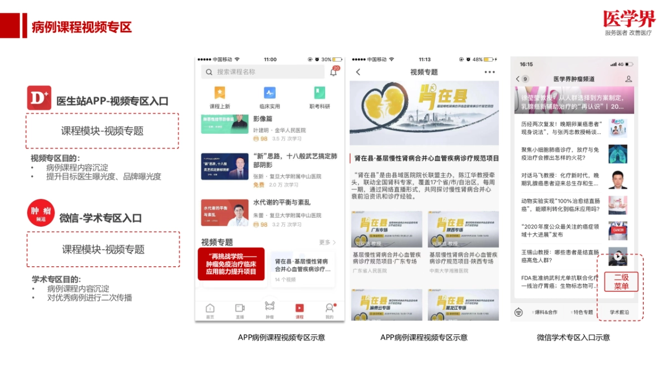This screenshot has height=376, width=668.
Task: Select the 首页 home tab icon
Action: [210, 307]
